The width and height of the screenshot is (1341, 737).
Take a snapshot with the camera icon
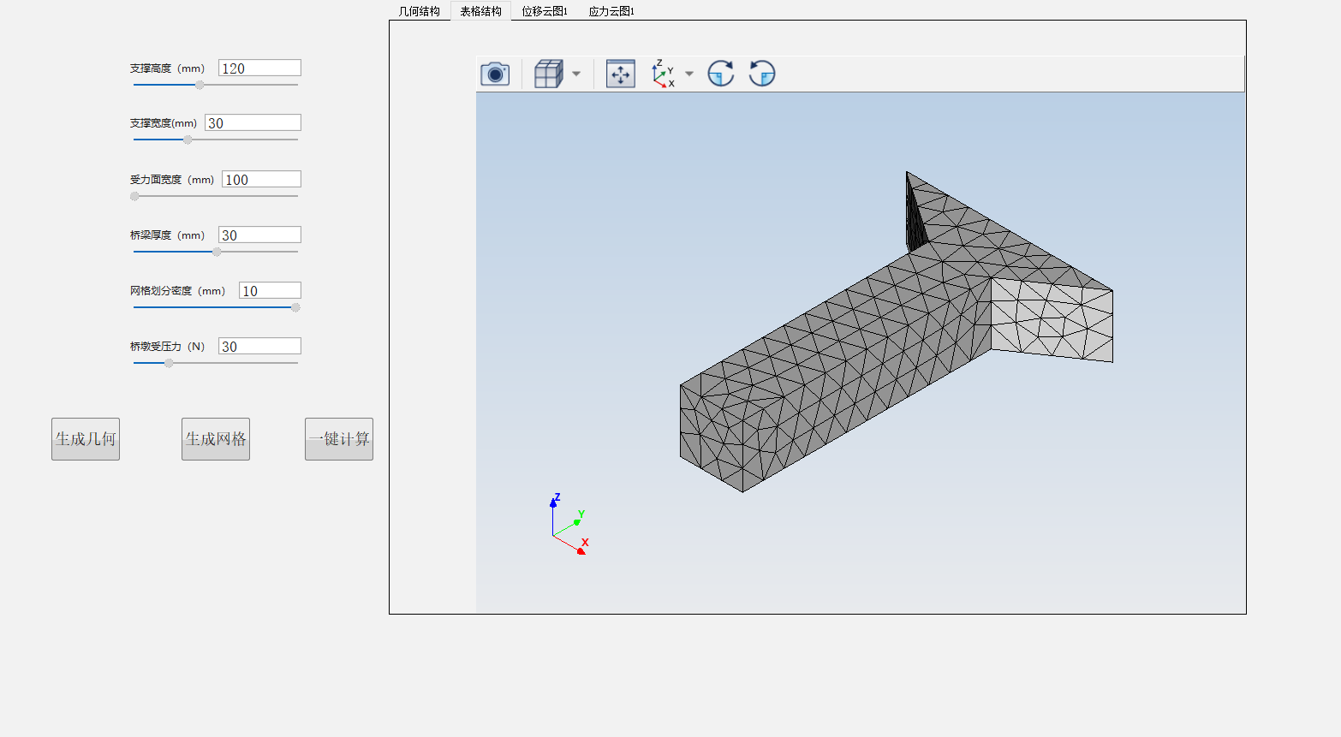(x=495, y=74)
